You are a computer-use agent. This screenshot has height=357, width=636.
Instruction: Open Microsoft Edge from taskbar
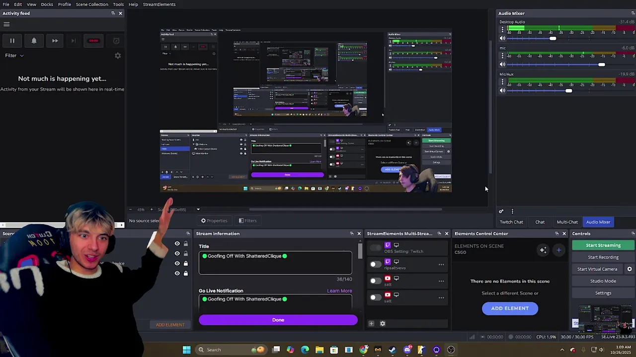[x=305, y=350]
